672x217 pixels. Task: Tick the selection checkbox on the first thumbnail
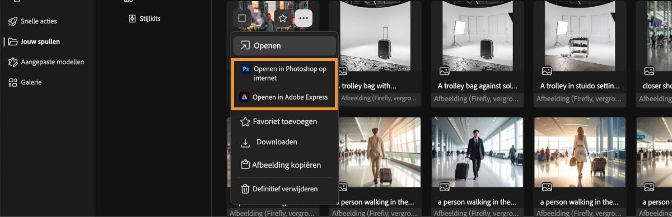click(242, 18)
